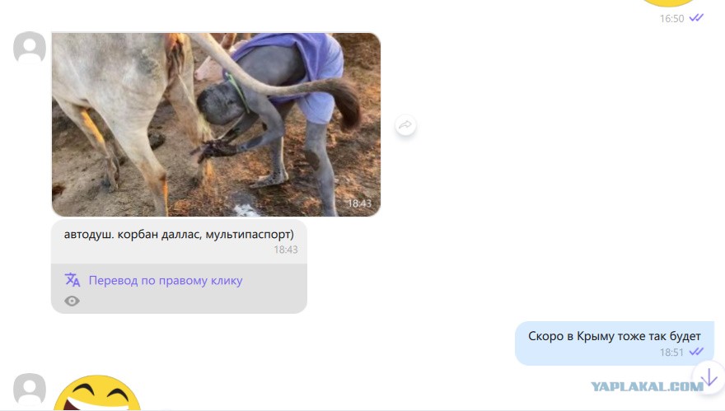
Task: Click 'Перевод по правому клику' link
Action: (x=166, y=281)
